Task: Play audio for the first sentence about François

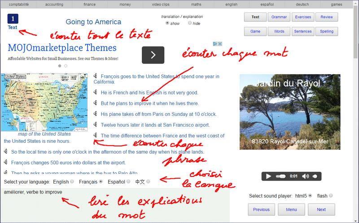Action: 96,76
